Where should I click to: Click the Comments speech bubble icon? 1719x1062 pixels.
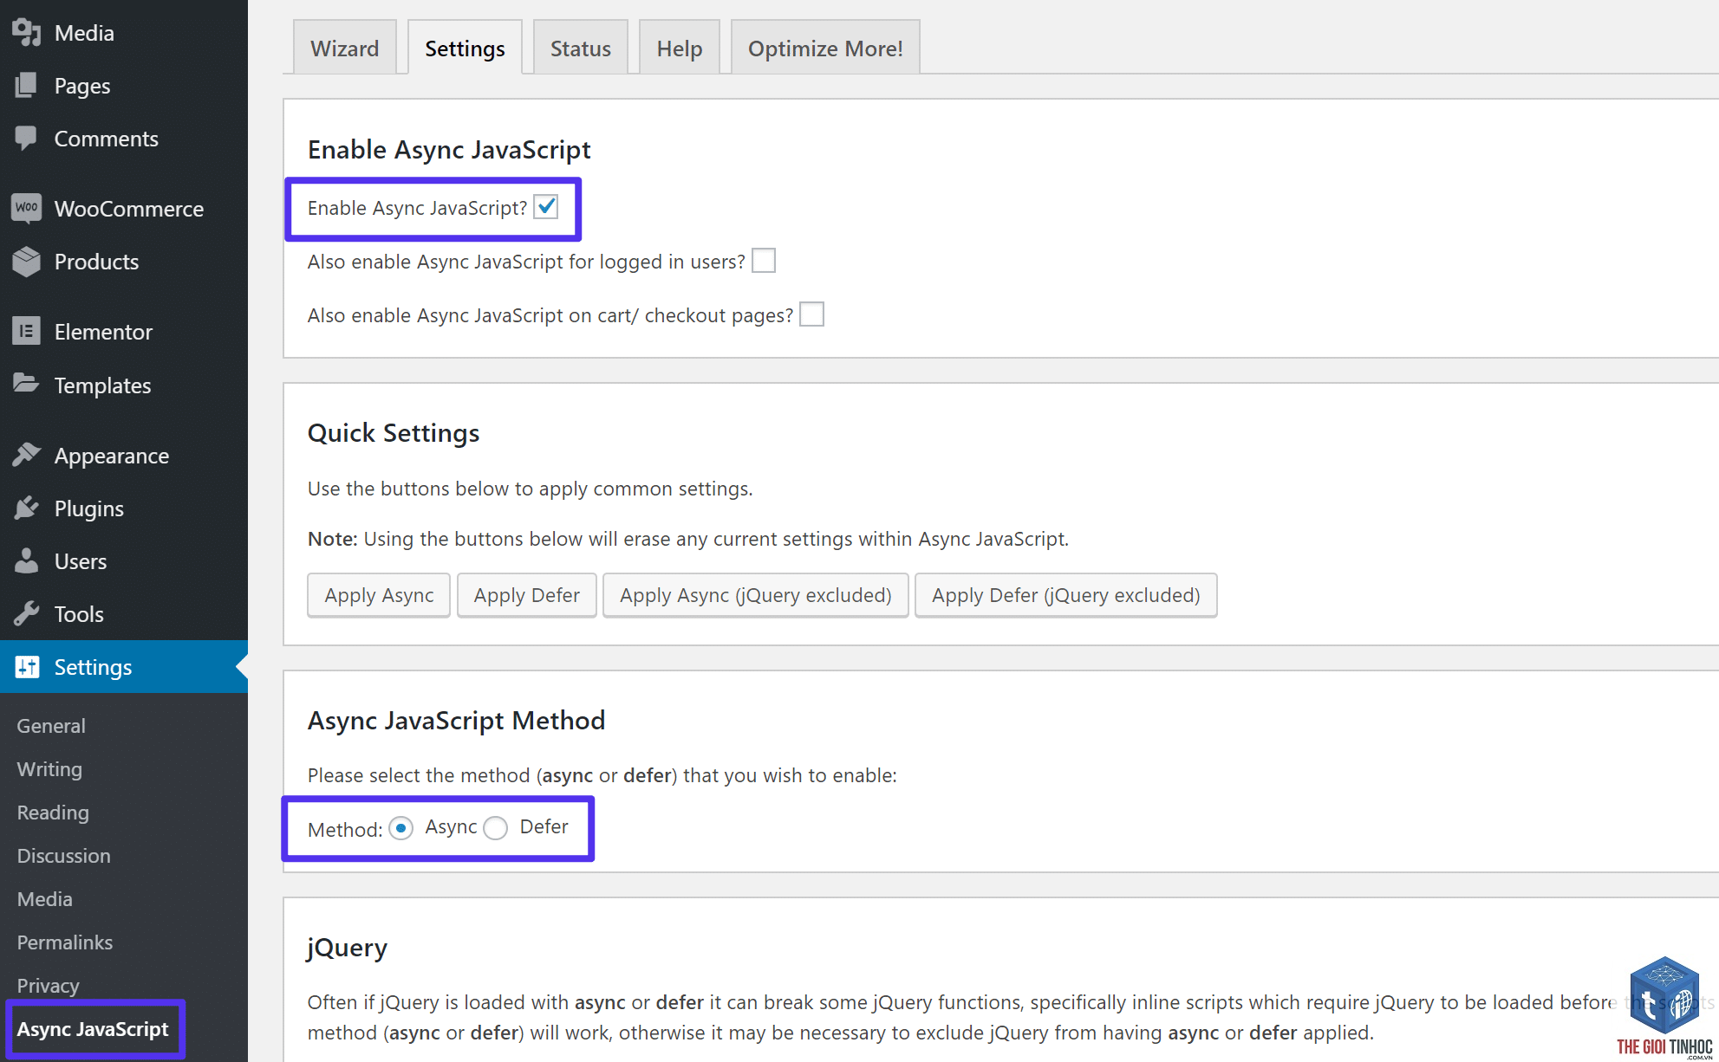27,138
